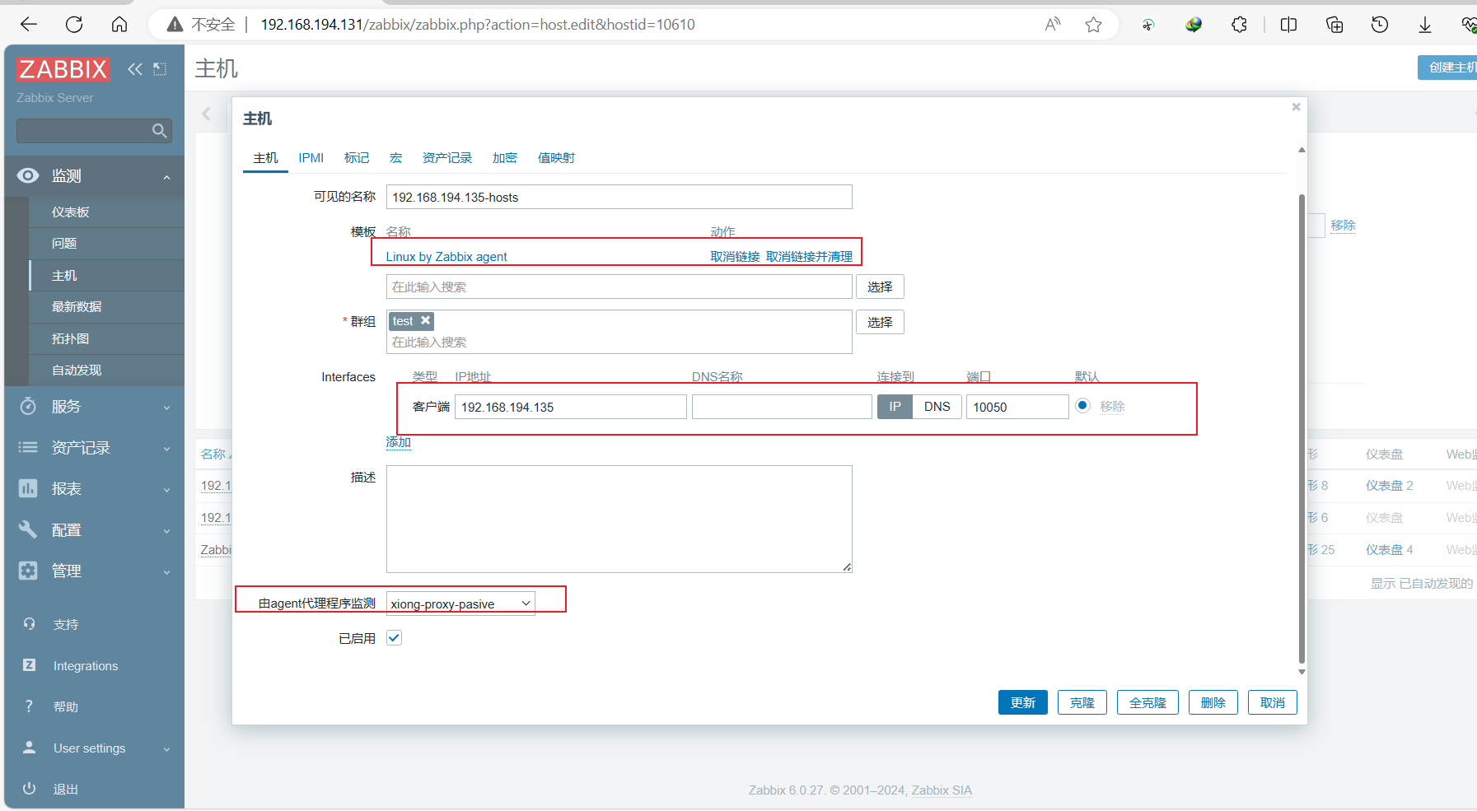
Task: Open the browser downloads arrow icon
Action: tap(1425, 25)
